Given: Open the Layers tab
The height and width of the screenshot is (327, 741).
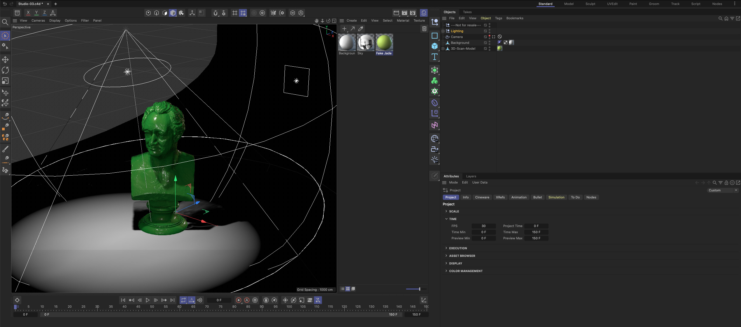Looking at the screenshot, I should (x=471, y=176).
